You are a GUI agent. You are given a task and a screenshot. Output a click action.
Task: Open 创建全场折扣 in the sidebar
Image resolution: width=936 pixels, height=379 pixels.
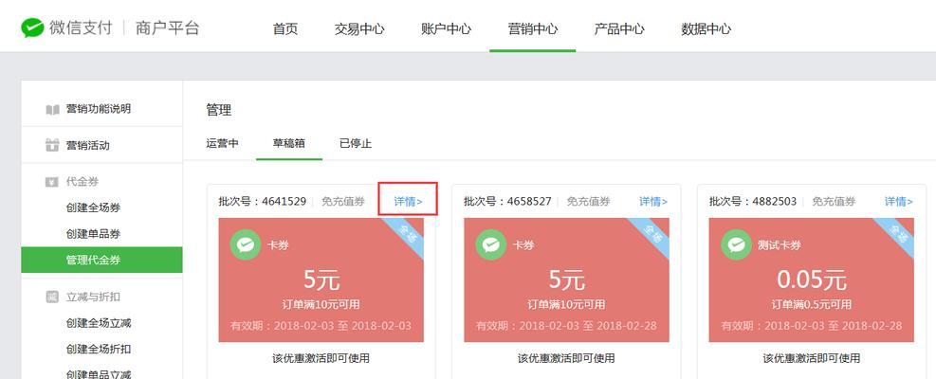coord(99,350)
